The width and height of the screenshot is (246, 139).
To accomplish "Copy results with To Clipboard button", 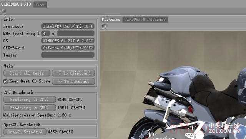I will pyautogui.click(x=73, y=73).
